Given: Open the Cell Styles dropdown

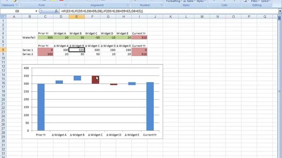Looking at the screenshot, I should click(x=201, y=1).
